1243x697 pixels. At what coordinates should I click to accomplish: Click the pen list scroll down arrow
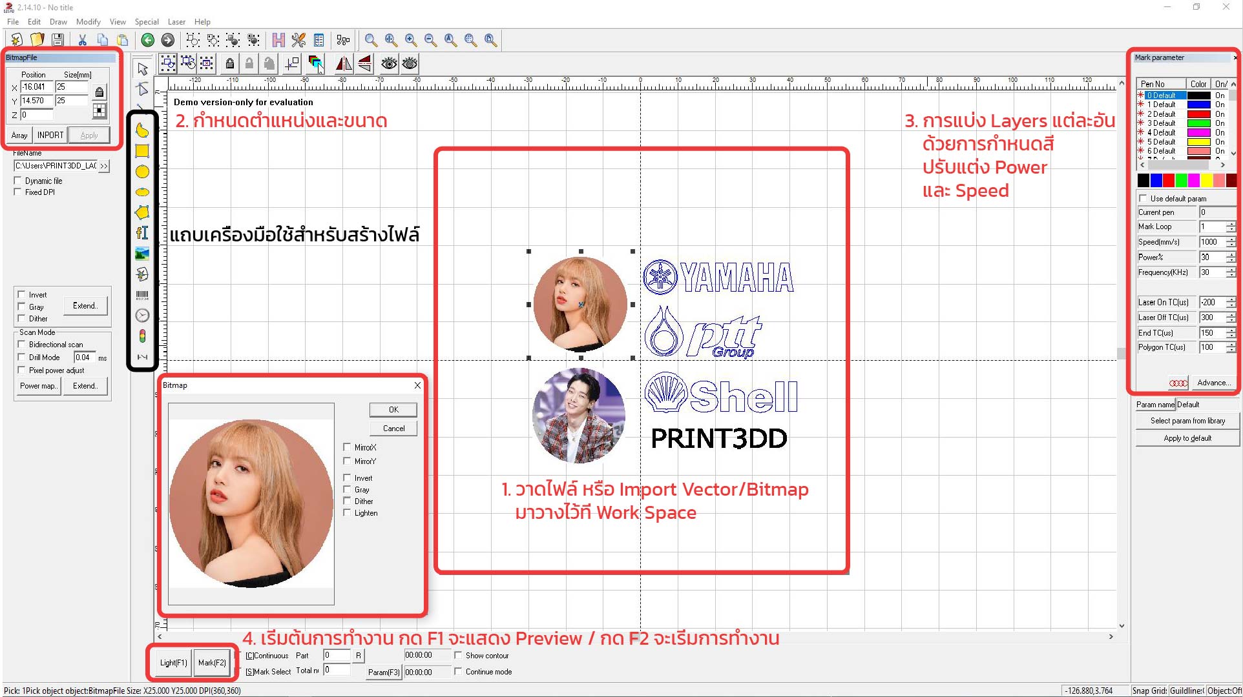tap(1233, 154)
